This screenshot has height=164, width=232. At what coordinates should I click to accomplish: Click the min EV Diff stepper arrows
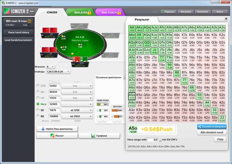(160, 139)
